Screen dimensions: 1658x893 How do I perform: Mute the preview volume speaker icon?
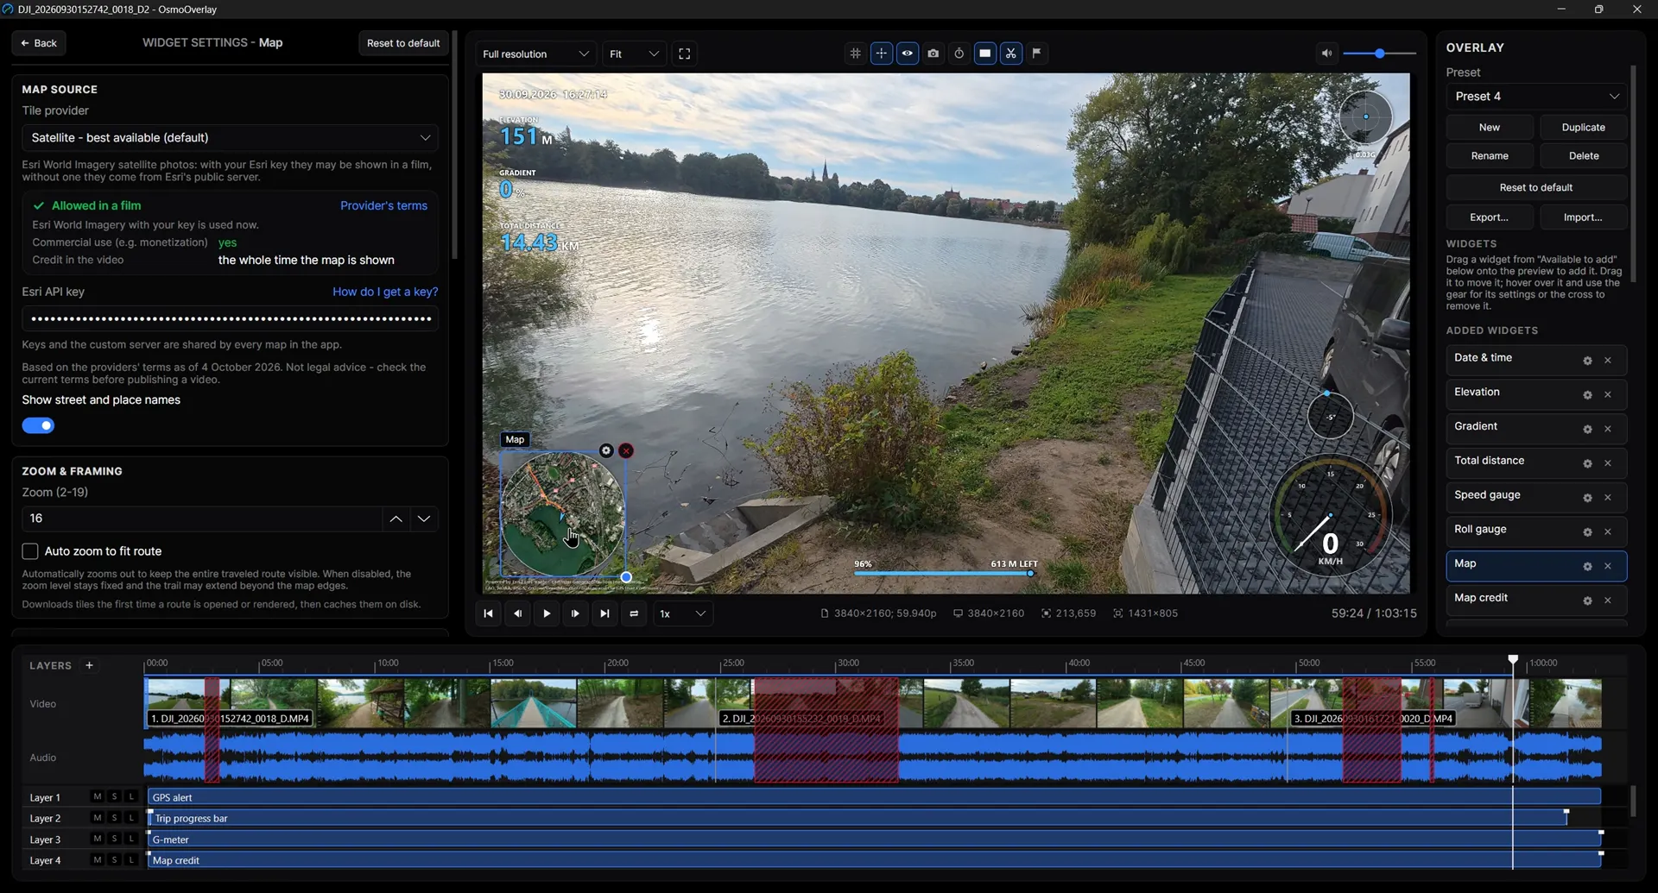click(x=1326, y=53)
